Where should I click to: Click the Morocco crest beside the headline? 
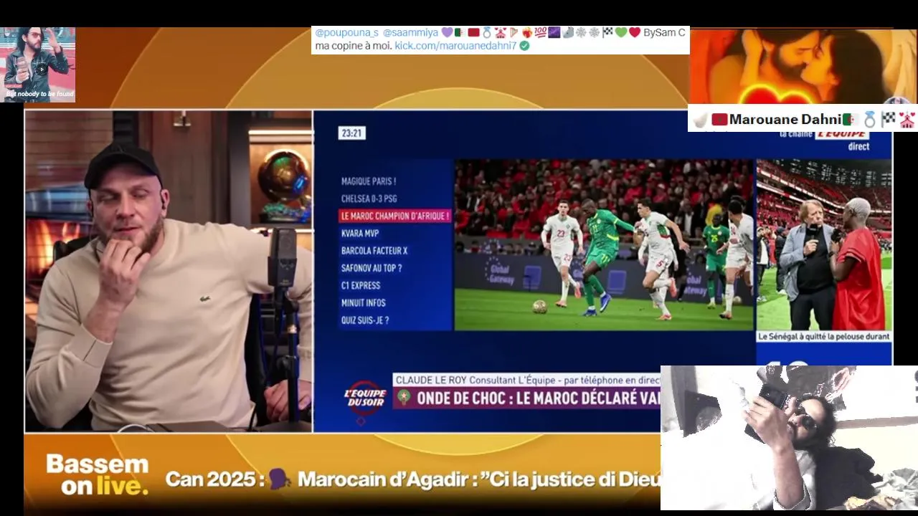click(404, 398)
